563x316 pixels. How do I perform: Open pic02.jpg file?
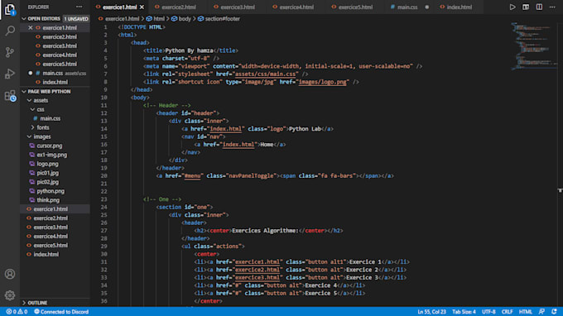pos(47,182)
